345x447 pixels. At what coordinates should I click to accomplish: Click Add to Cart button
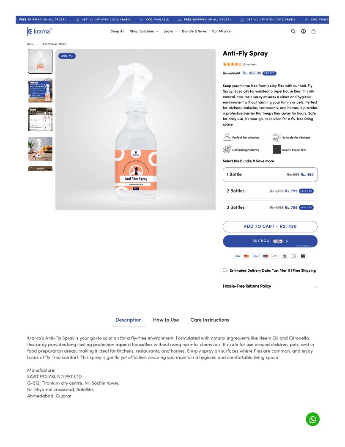click(x=270, y=226)
